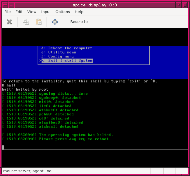Click the paste clipboard icon in toolbar
Image resolution: width=190 pixels, height=176 pixels.
click(x=38, y=22)
